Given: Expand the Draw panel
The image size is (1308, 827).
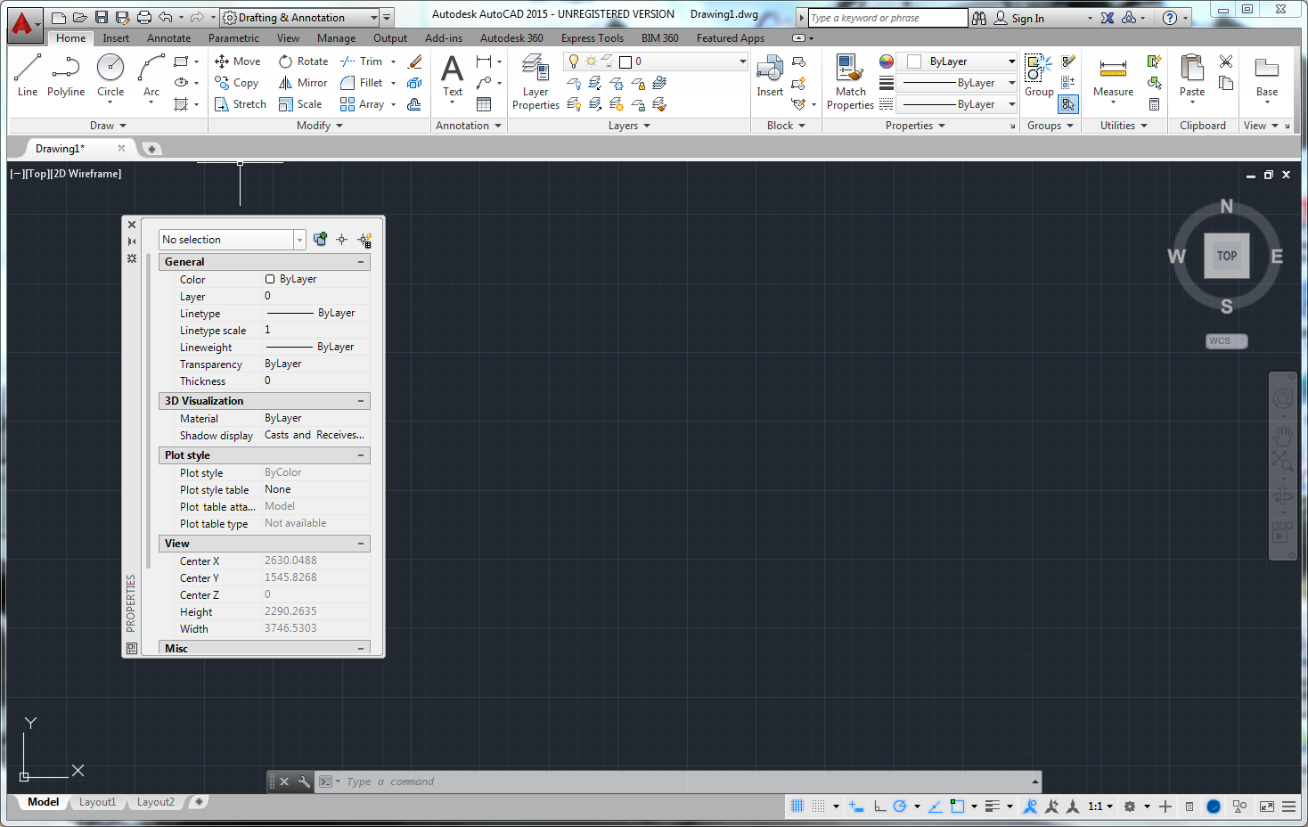Looking at the screenshot, I should (108, 126).
